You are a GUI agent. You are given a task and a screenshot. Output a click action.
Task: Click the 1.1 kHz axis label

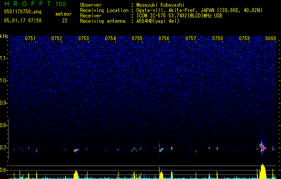point(4,58)
